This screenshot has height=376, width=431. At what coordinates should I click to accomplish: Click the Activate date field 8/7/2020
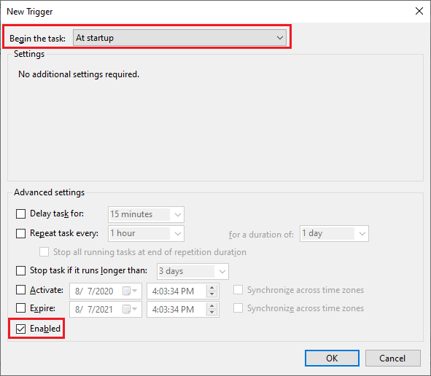pos(106,291)
